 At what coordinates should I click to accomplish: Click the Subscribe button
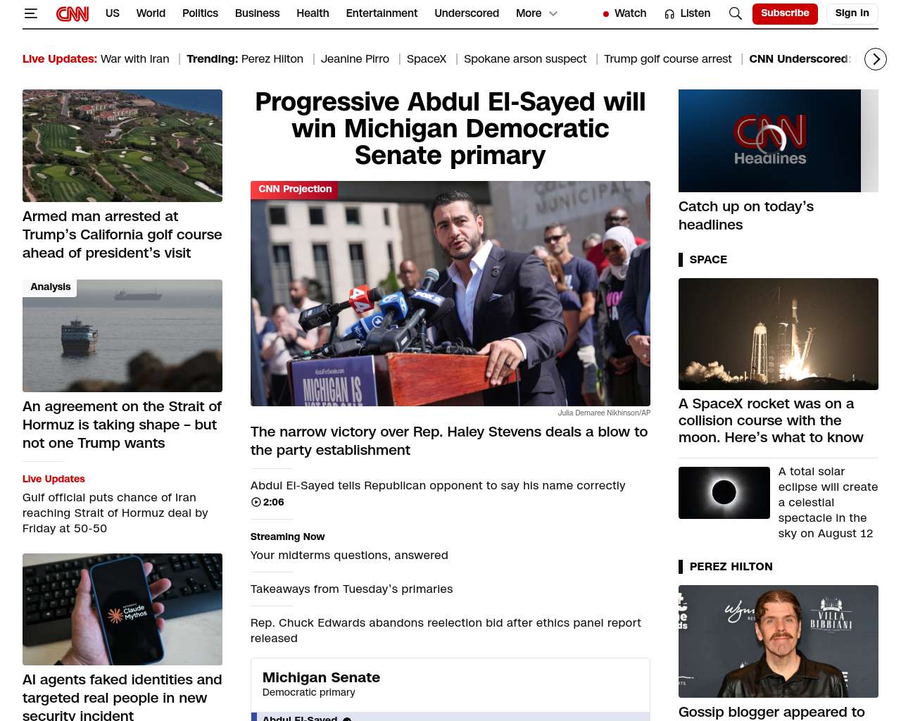pos(785,13)
